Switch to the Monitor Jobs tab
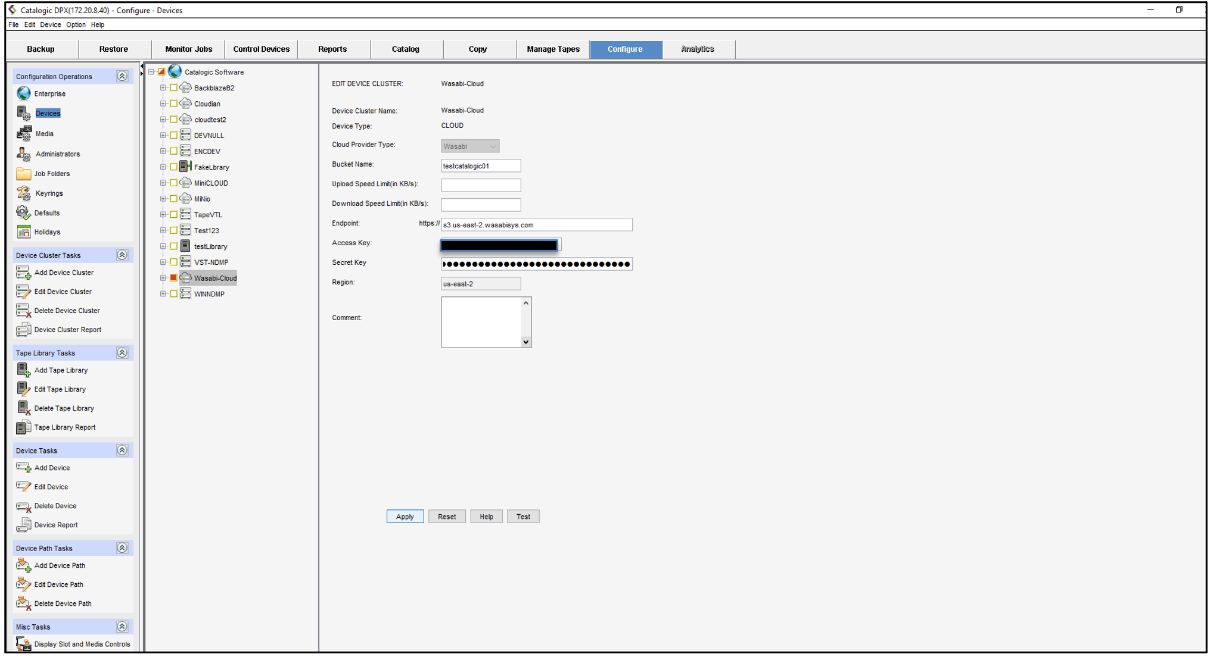 click(188, 49)
